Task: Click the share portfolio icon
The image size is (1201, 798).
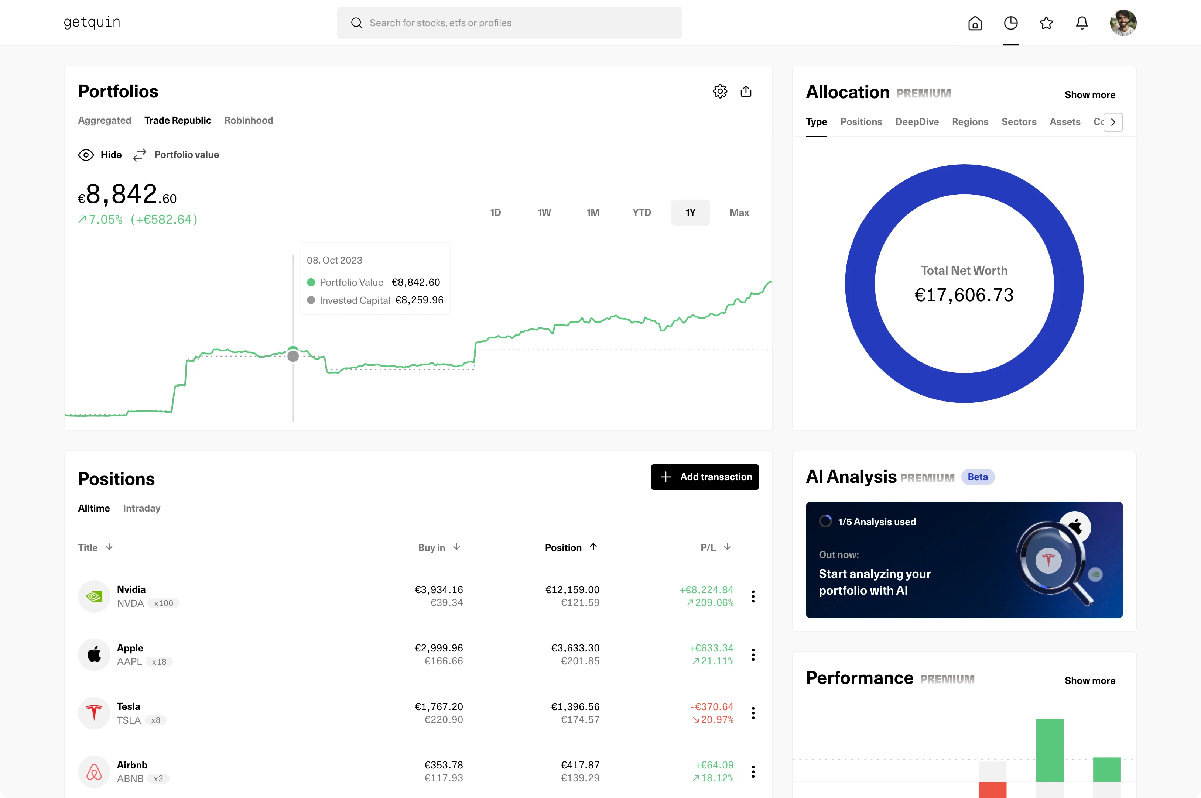Action: pyautogui.click(x=745, y=92)
